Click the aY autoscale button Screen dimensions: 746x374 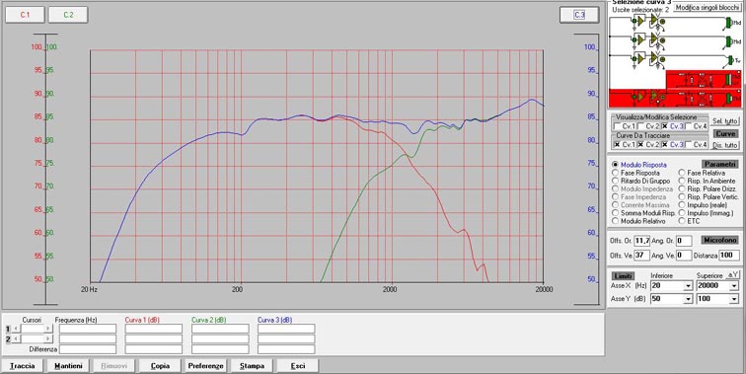733,275
